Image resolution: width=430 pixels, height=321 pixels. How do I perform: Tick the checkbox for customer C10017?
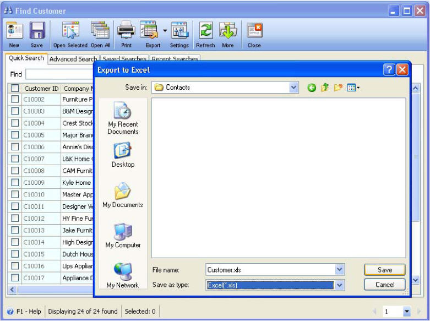(x=15, y=278)
